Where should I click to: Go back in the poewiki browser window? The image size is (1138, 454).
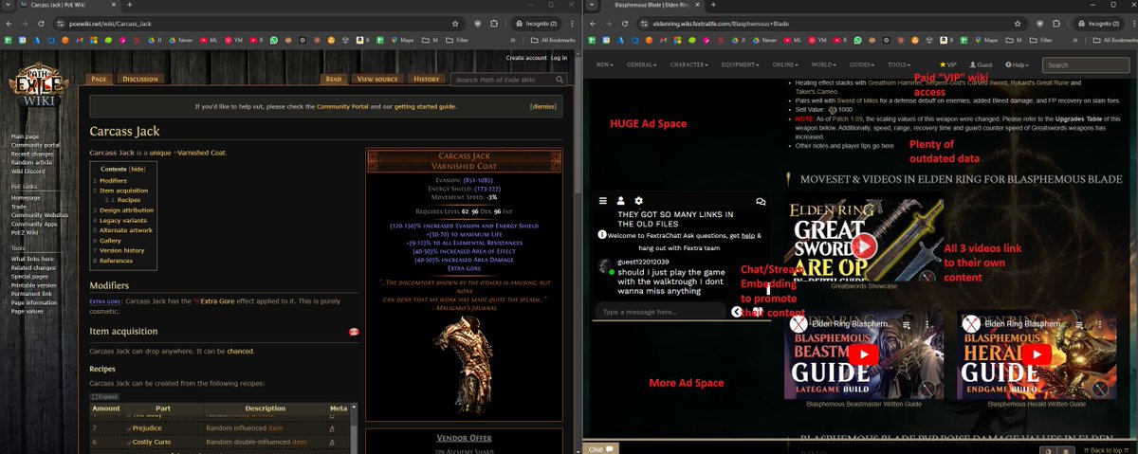click(9, 22)
